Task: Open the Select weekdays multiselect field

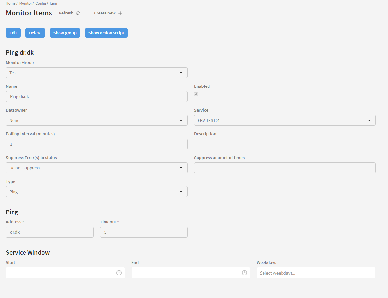Action: [316, 273]
